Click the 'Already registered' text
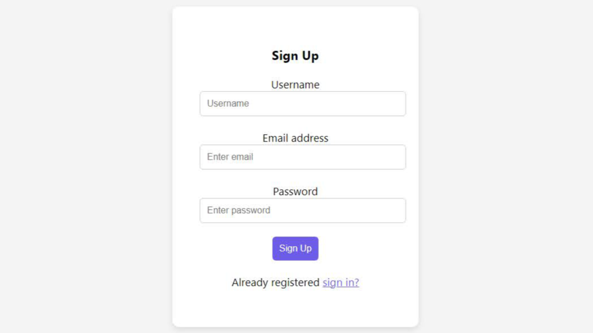The image size is (593, 333). point(275,282)
